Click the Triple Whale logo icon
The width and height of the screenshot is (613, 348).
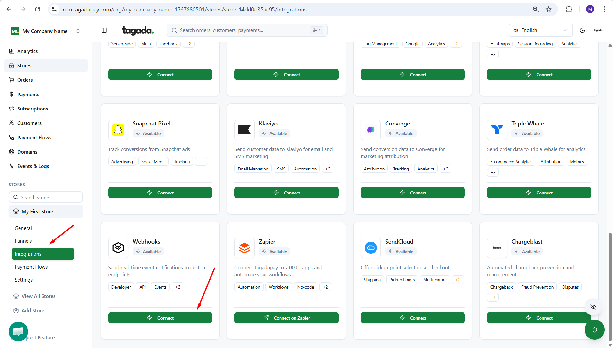pyautogui.click(x=497, y=130)
